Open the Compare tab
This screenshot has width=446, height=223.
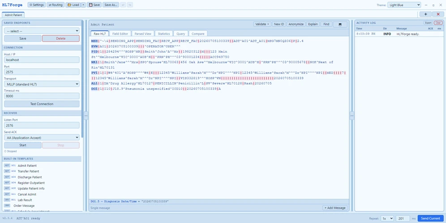(x=198, y=34)
